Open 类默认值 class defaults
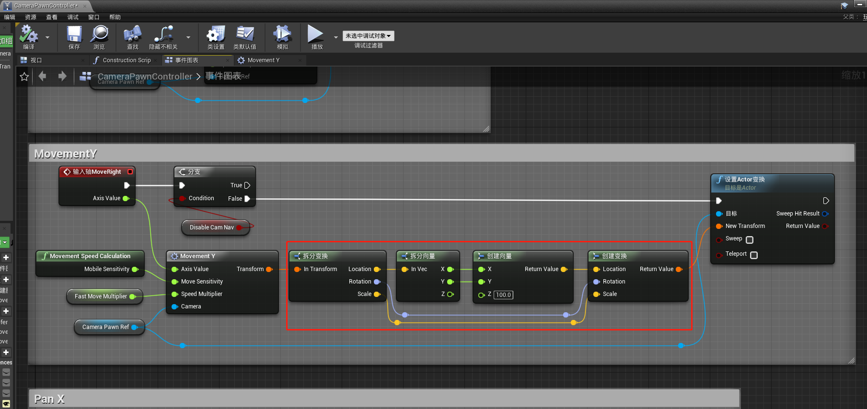 click(x=245, y=37)
